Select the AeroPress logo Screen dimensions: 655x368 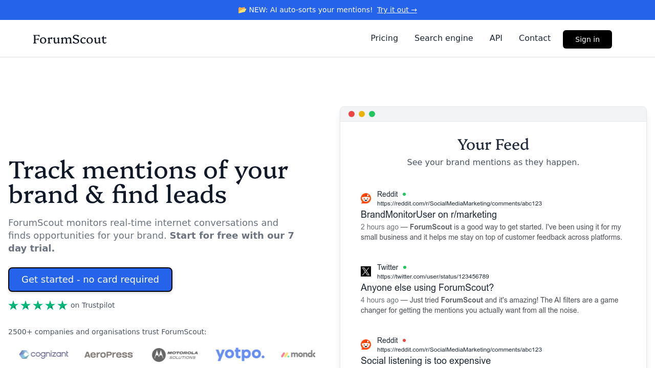point(108,355)
